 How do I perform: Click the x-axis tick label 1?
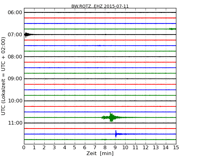[x=34, y=148]
